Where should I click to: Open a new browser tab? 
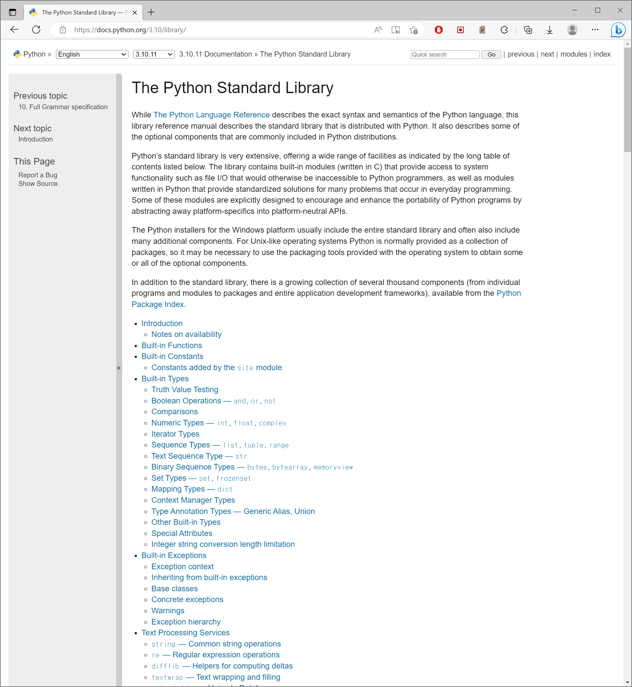(151, 12)
